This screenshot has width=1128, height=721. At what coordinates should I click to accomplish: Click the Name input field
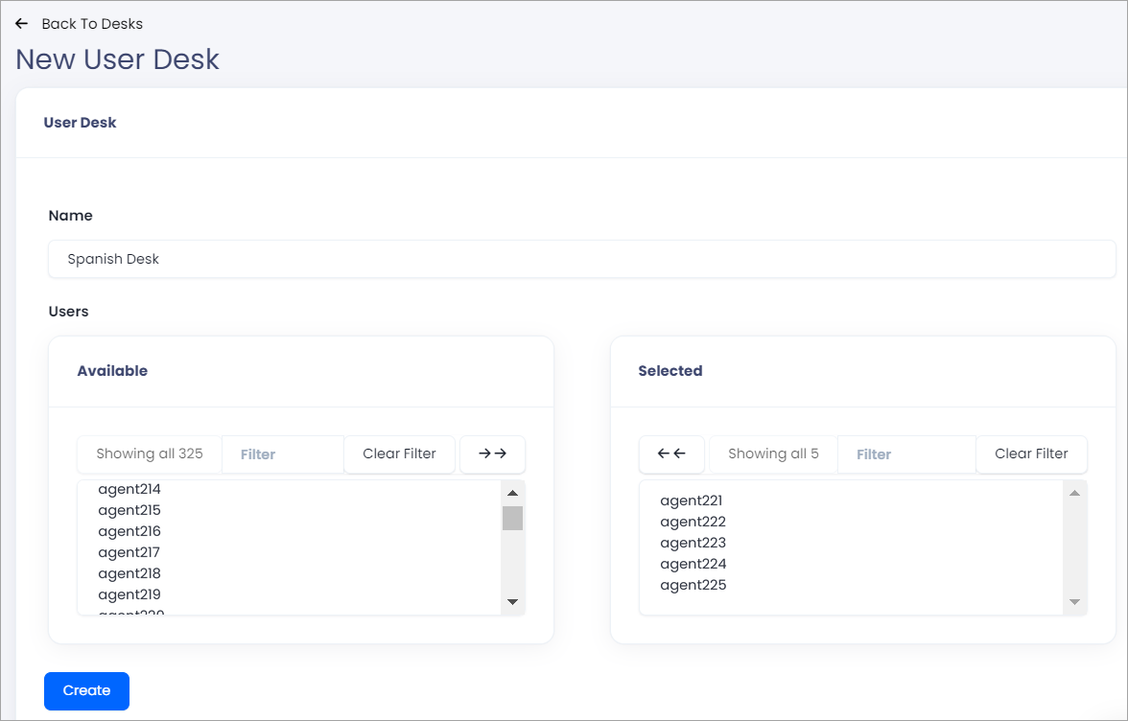tap(582, 259)
